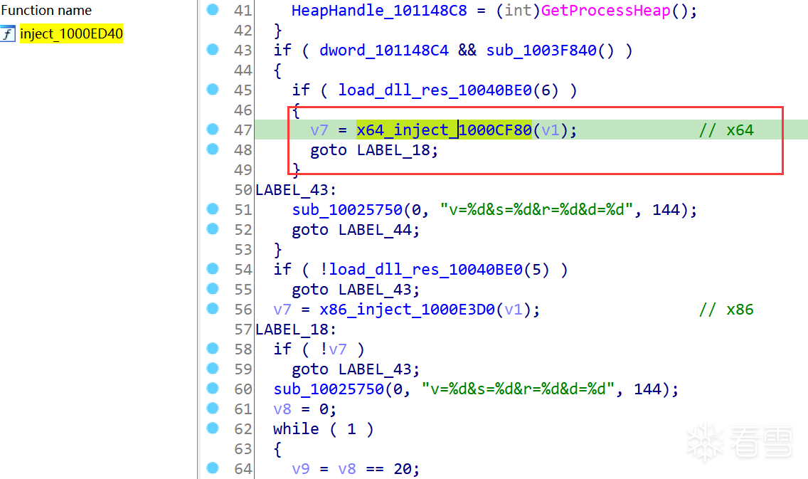Toggle breakpoint dot on line 43
Viewport: 808px width, 479px height.
212,50
